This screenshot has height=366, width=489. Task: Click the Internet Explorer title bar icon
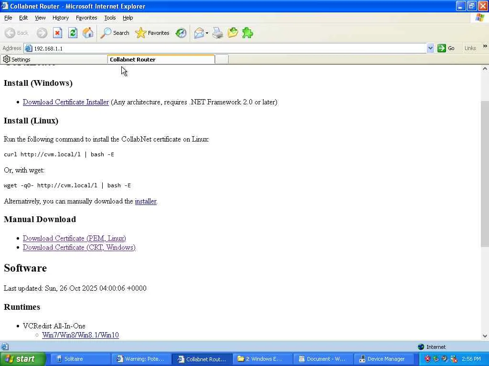[x=5, y=6]
